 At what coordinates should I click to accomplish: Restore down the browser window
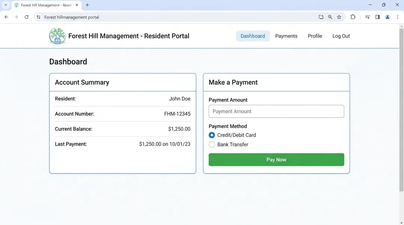[x=384, y=5]
